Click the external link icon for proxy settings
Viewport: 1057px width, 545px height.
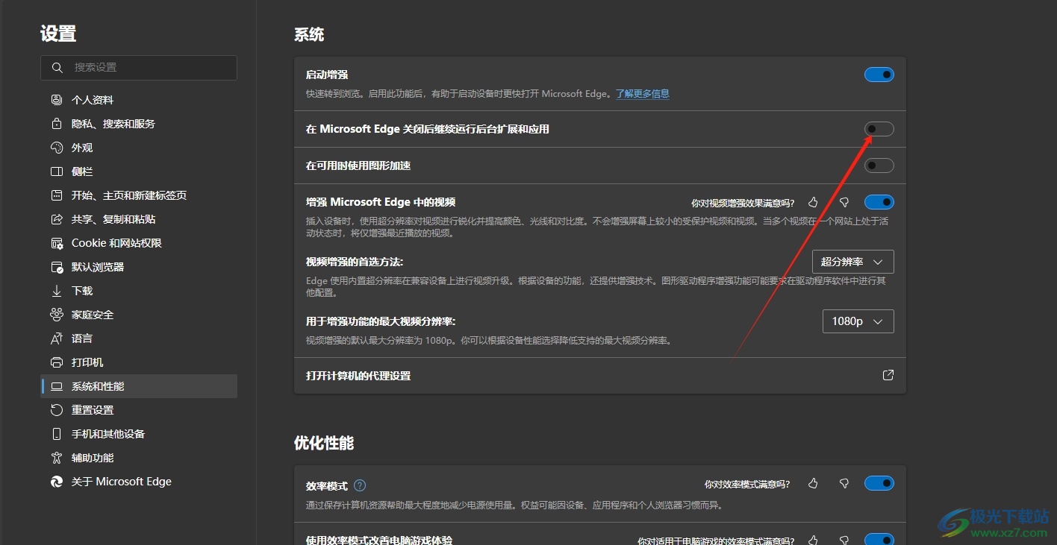tap(888, 375)
